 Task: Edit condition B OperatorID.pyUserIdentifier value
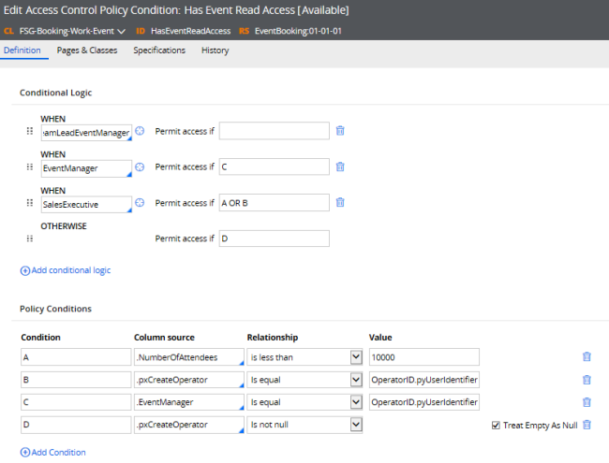[x=424, y=380]
